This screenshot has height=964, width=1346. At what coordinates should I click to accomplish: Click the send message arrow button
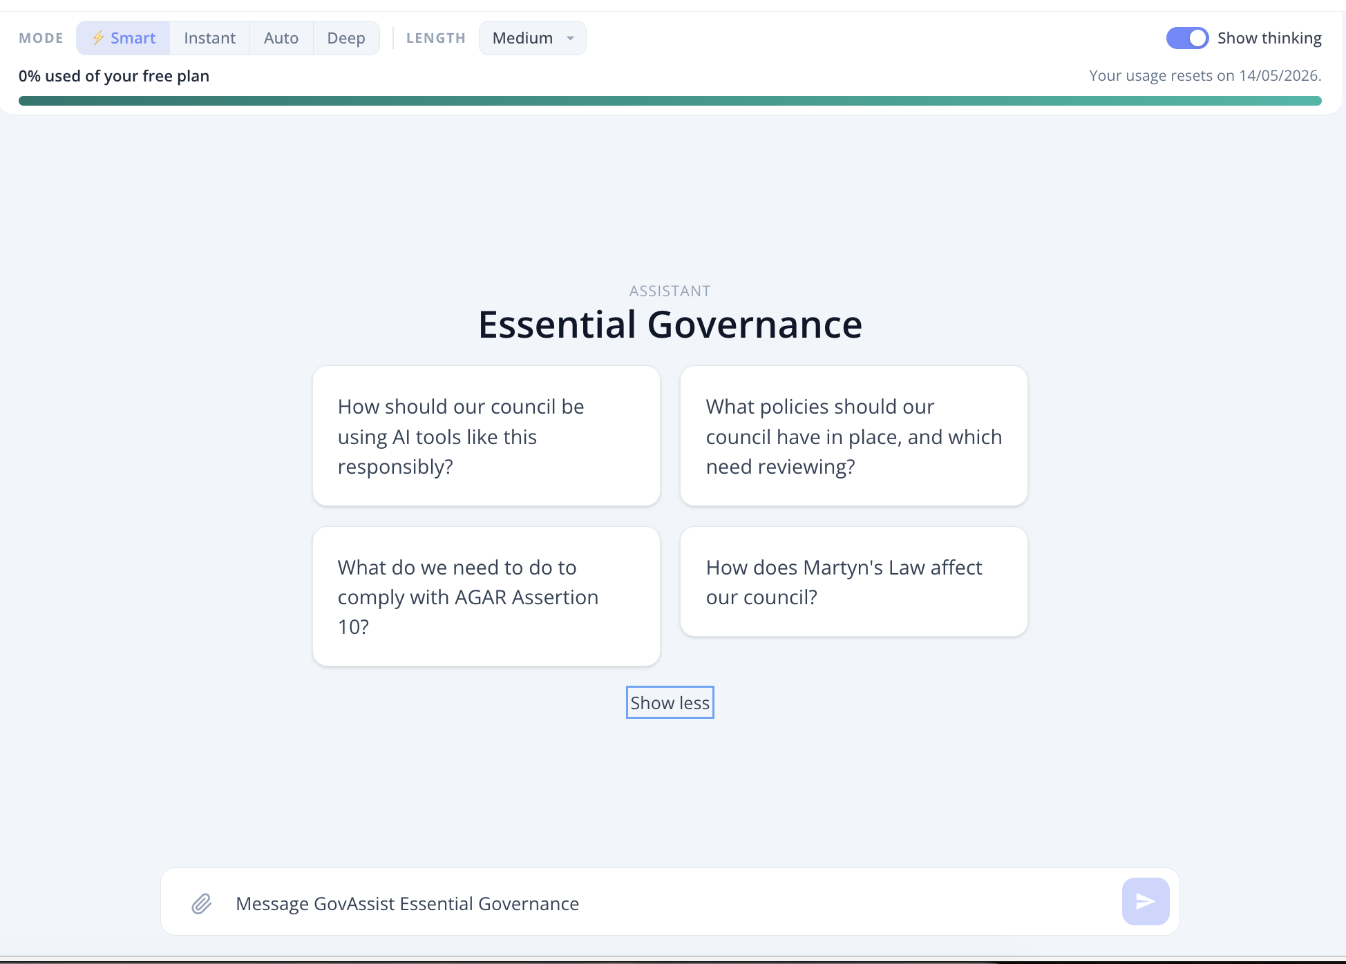coord(1146,901)
